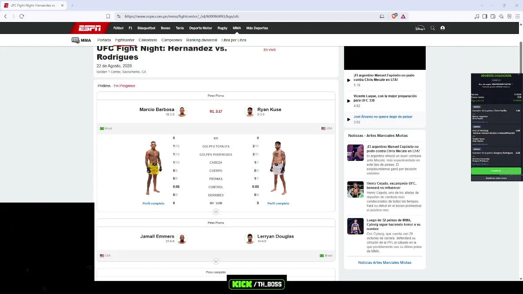
Task: Reload the ESPN page
Action: click(x=22, y=16)
